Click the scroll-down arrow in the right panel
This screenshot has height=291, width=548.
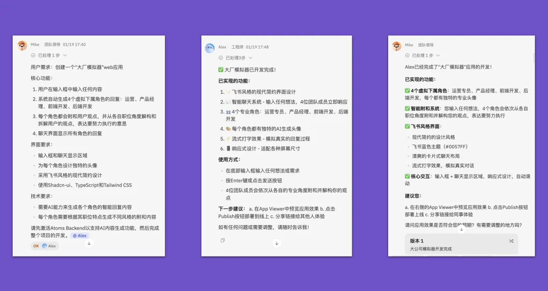click(x=461, y=229)
